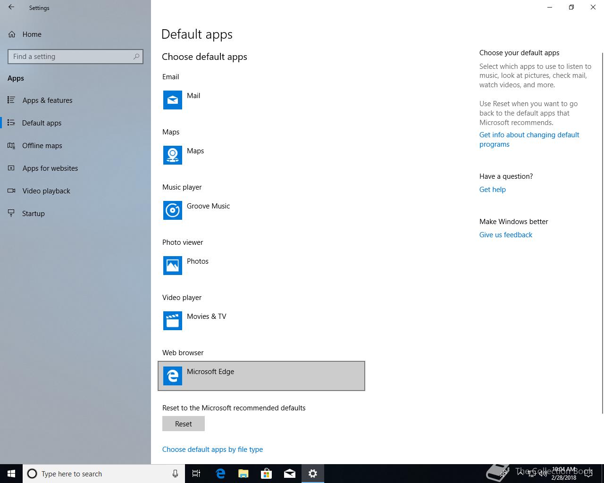Go to Startup settings
The width and height of the screenshot is (604, 483).
(33, 214)
